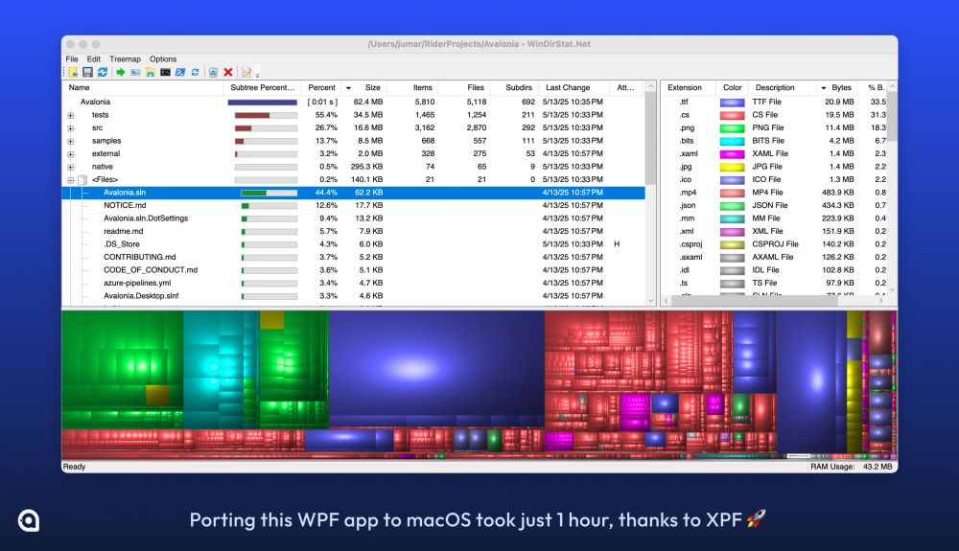Click the JPG File yellow color swatch
This screenshot has height=551, width=959.
pyautogui.click(x=732, y=167)
